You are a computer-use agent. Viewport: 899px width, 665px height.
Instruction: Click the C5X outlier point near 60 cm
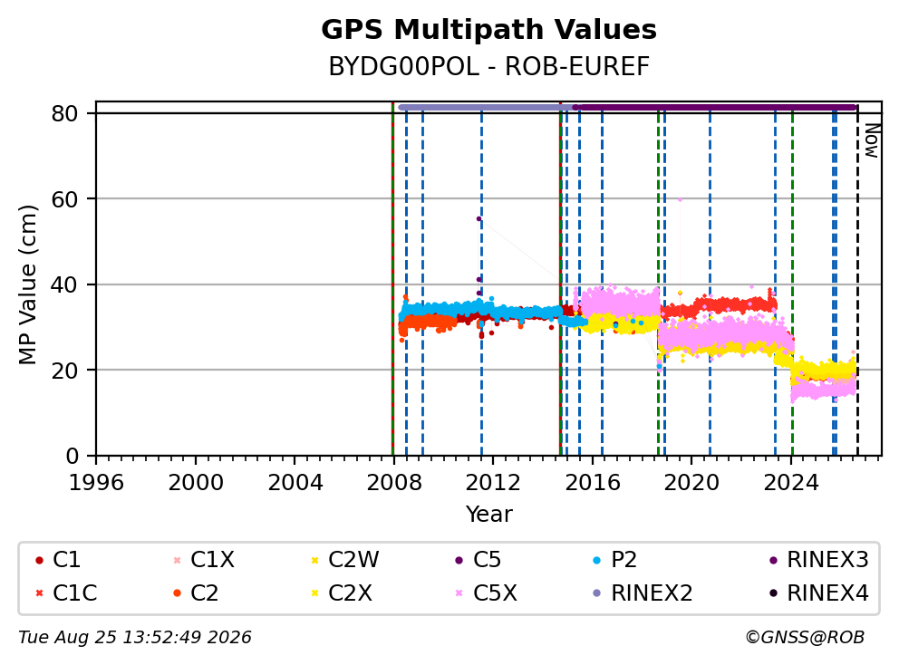[x=680, y=199]
